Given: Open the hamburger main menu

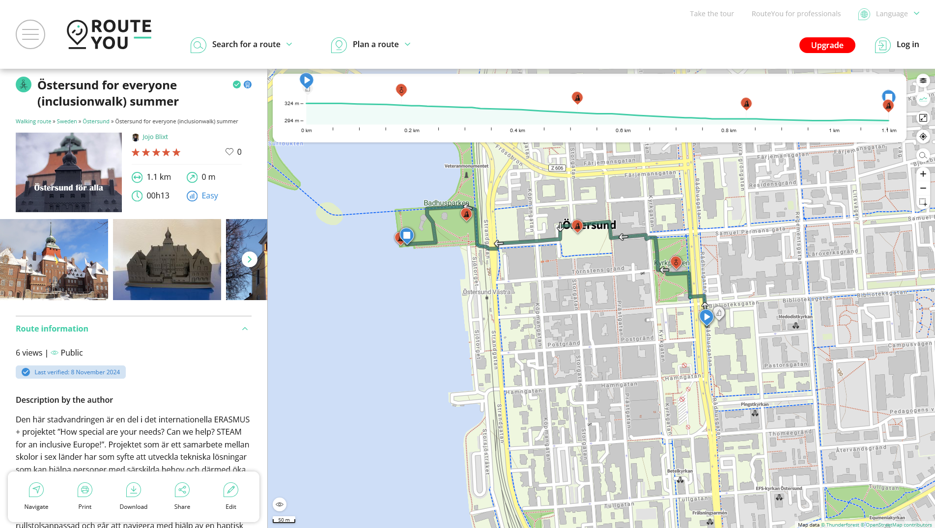Looking at the screenshot, I should point(30,34).
